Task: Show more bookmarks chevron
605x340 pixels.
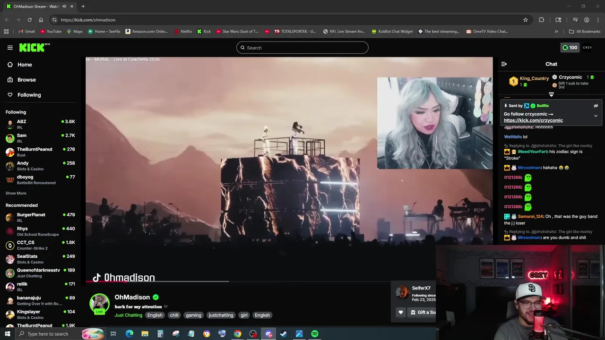Action: (556, 32)
